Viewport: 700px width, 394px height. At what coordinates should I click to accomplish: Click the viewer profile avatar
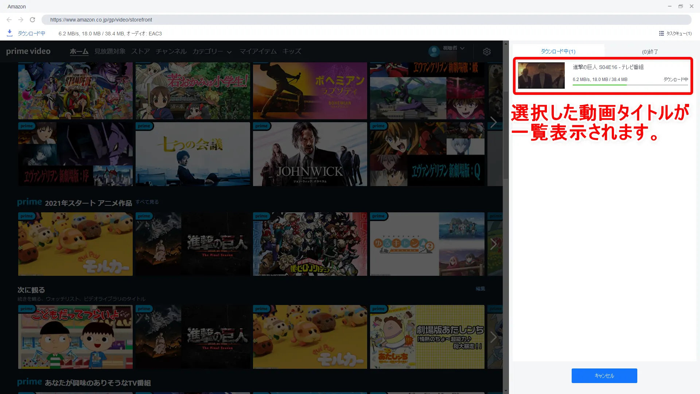(x=434, y=51)
